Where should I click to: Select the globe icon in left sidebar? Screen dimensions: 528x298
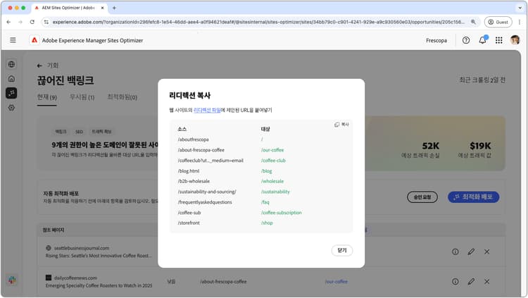tap(11, 64)
